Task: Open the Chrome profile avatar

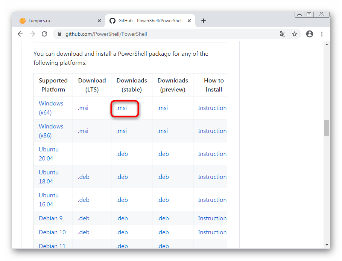Action: coord(310,34)
